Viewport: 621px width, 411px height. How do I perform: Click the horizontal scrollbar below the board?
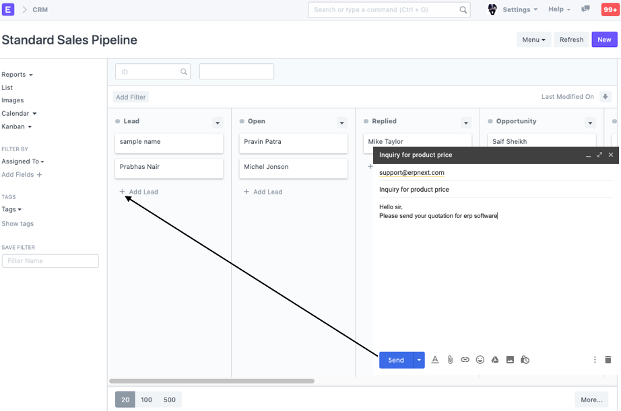coord(211,381)
